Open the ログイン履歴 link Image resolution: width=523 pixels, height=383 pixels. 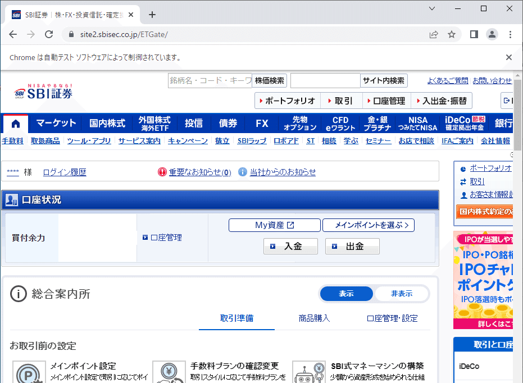[65, 172]
